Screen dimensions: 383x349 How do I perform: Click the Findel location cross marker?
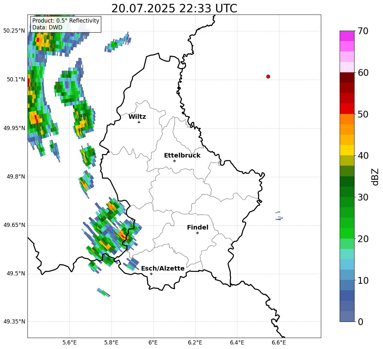[197, 233]
